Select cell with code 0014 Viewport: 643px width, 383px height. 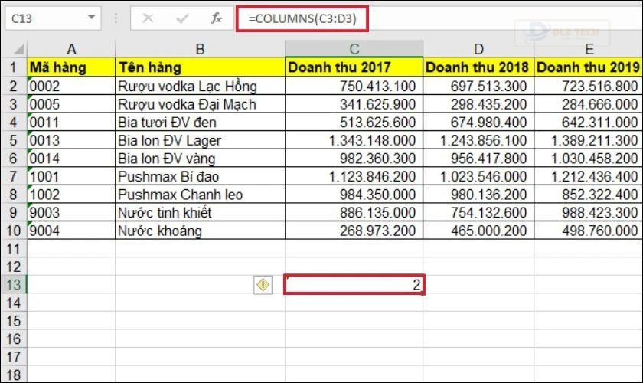[x=71, y=159]
